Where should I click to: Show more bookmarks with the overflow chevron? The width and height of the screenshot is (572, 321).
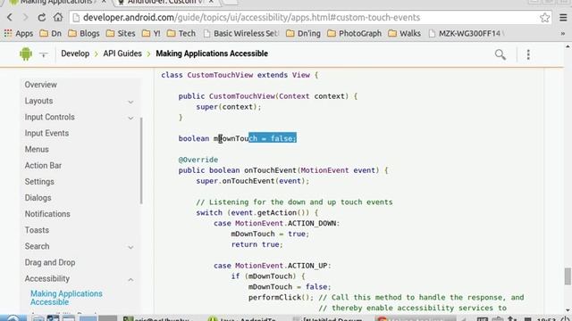(x=562, y=34)
